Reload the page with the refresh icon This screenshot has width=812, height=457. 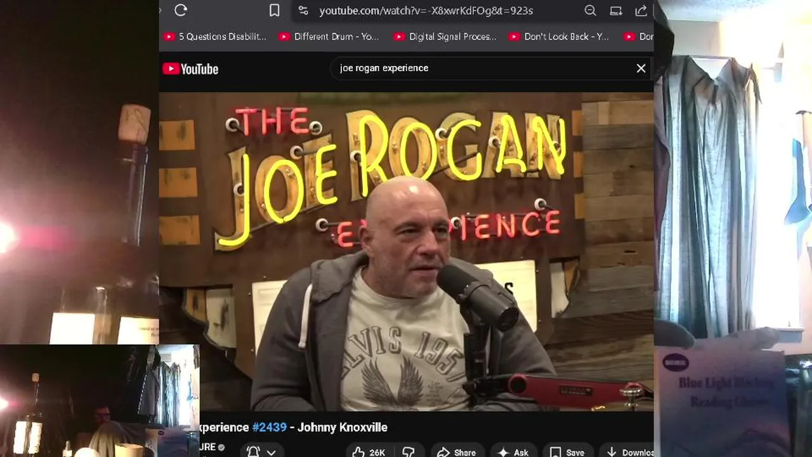(x=181, y=10)
